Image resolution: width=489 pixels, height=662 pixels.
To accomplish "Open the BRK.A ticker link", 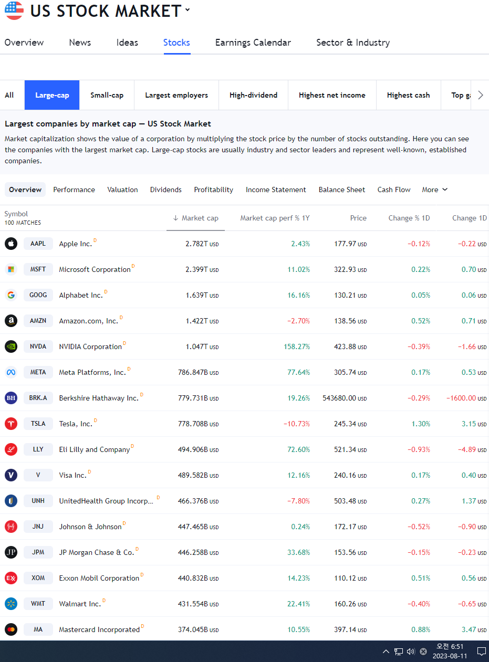I will pyautogui.click(x=38, y=398).
